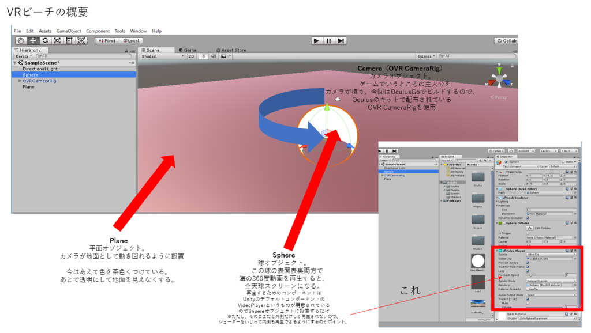Select the Move tool in toolbar
Image resolution: width=591 pixels, height=333 pixels.
(x=33, y=41)
